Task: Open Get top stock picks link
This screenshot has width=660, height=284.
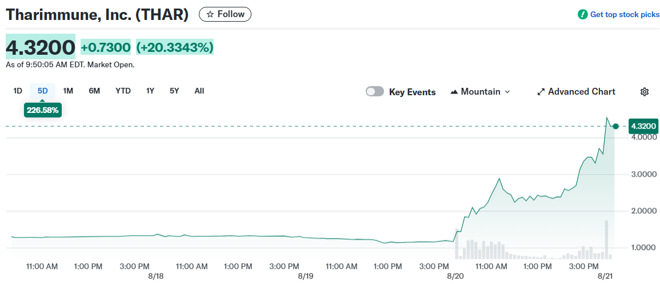Action: pos(625,15)
